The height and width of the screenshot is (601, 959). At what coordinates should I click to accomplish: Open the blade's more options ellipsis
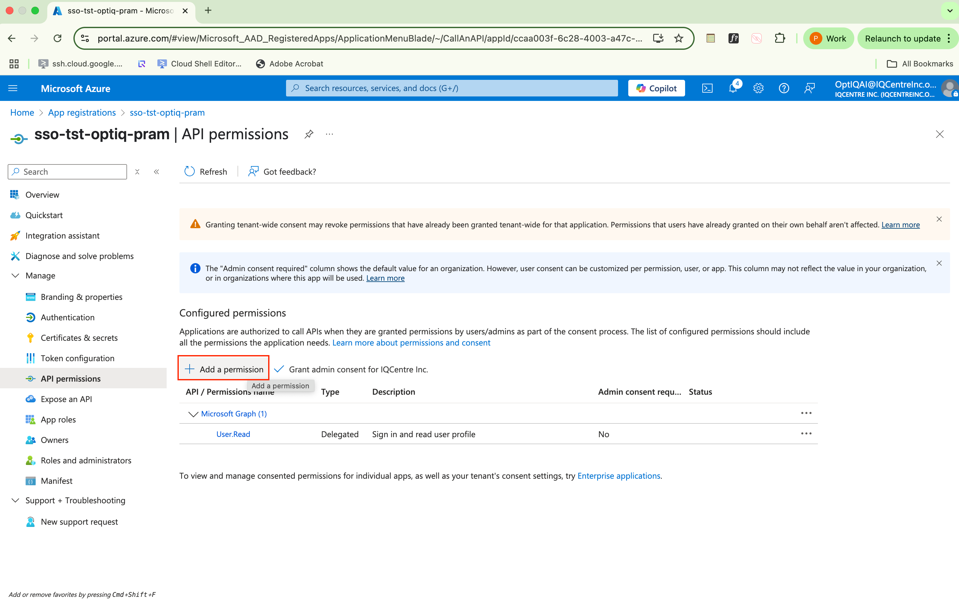[329, 134]
